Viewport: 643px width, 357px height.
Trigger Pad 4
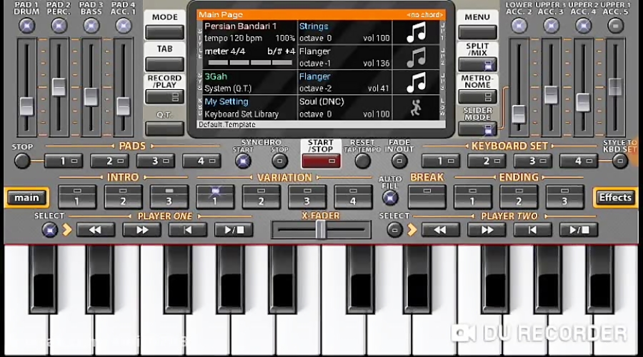(x=201, y=161)
